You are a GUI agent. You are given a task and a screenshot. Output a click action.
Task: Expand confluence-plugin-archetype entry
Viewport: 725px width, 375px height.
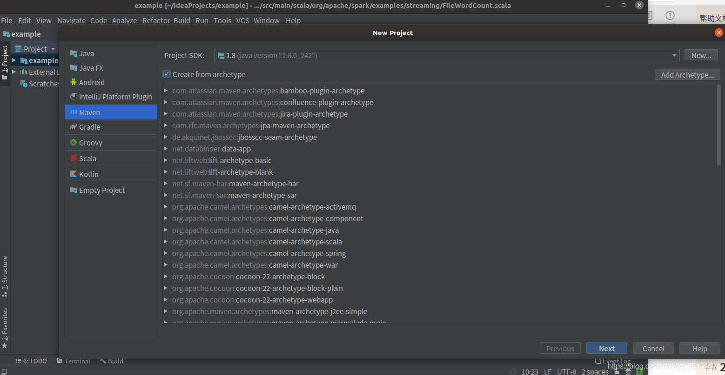pyautogui.click(x=166, y=102)
